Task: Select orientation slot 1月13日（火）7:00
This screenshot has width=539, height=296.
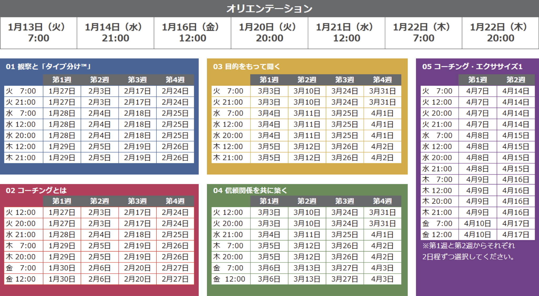Action: 38,33
